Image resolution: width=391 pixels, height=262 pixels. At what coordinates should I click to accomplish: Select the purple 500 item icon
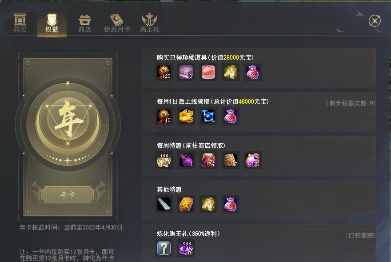186,248
